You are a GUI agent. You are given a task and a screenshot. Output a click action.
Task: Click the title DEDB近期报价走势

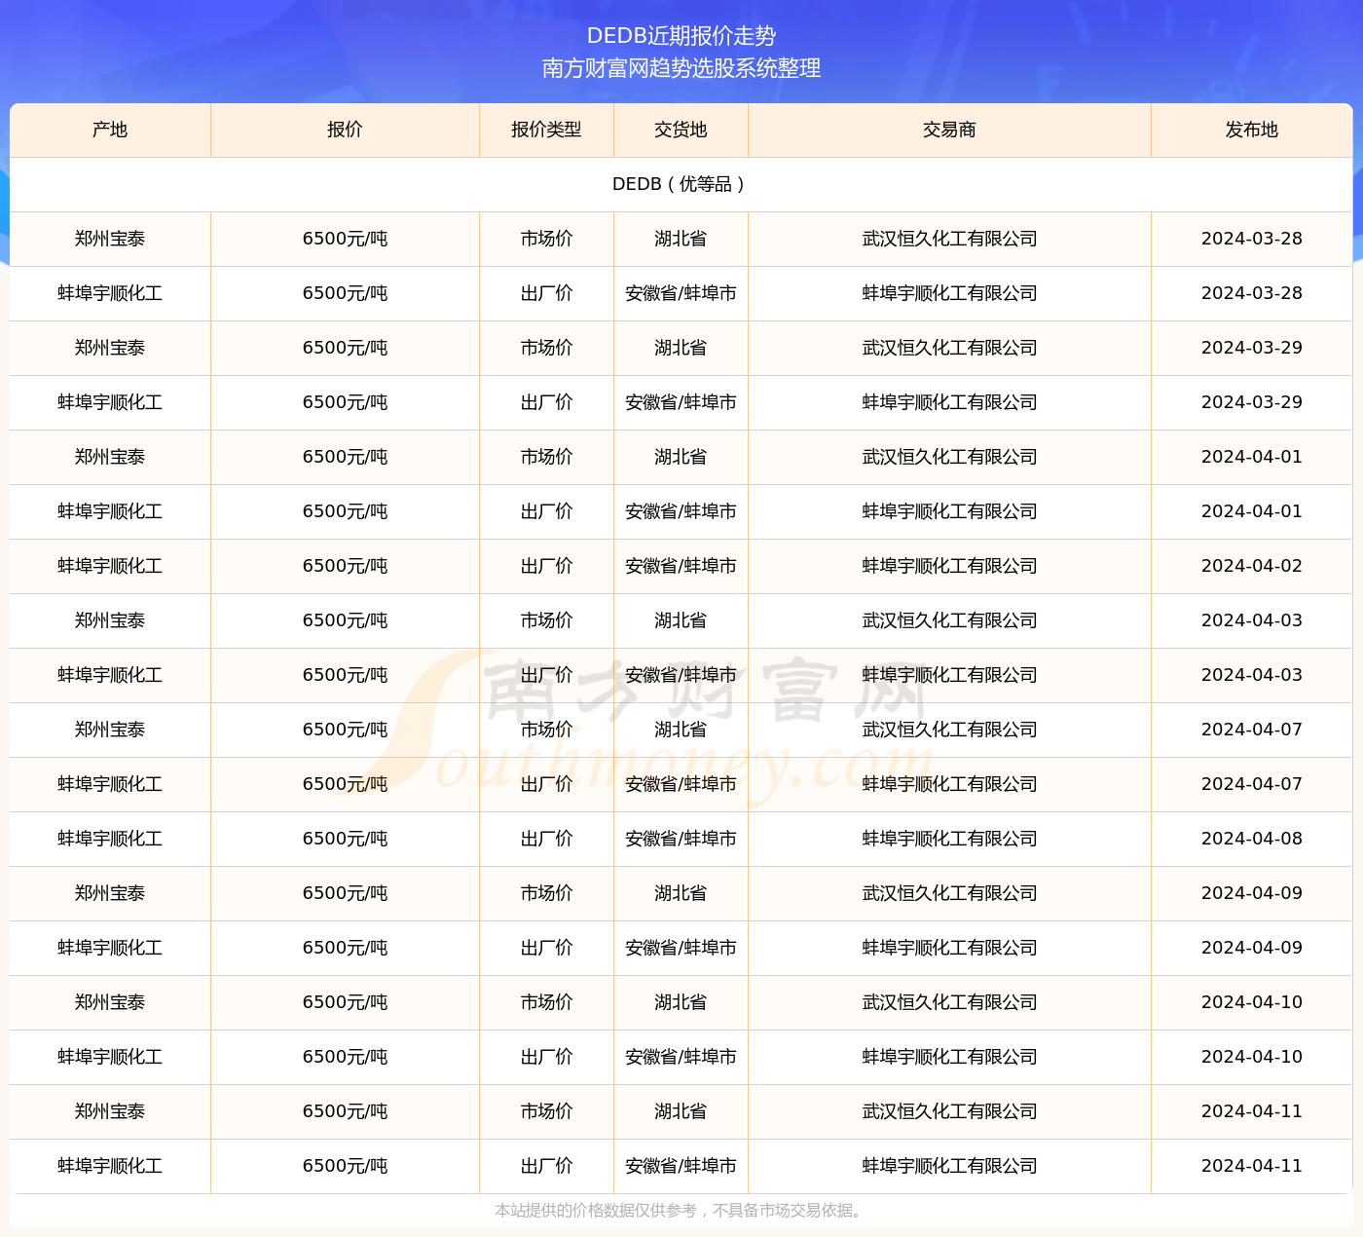tap(681, 36)
